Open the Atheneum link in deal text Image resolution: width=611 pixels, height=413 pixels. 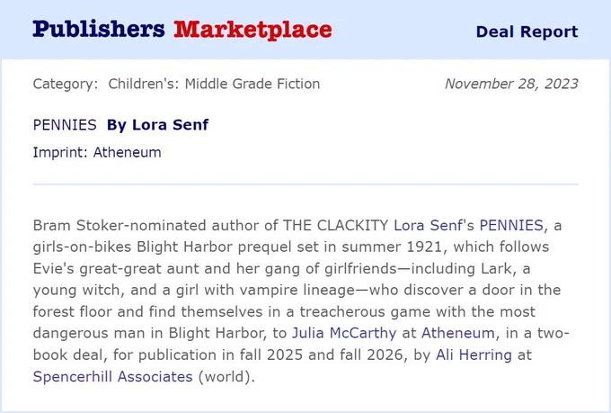click(458, 333)
